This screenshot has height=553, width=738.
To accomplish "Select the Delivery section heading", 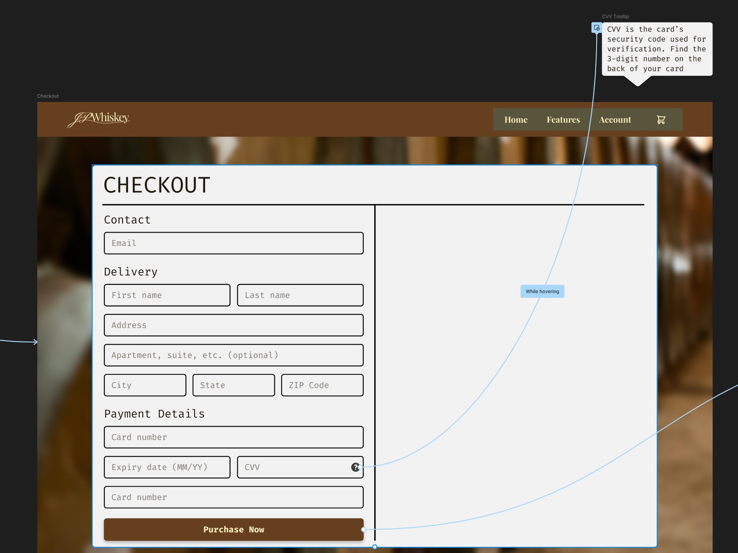I will click(x=131, y=271).
